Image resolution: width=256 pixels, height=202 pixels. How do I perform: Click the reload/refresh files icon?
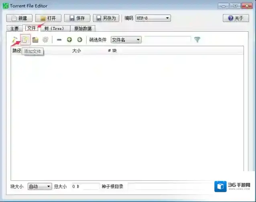tap(45, 40)
